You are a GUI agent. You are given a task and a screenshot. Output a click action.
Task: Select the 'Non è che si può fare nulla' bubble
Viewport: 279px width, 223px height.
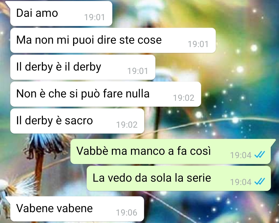[x=105, y=94]
